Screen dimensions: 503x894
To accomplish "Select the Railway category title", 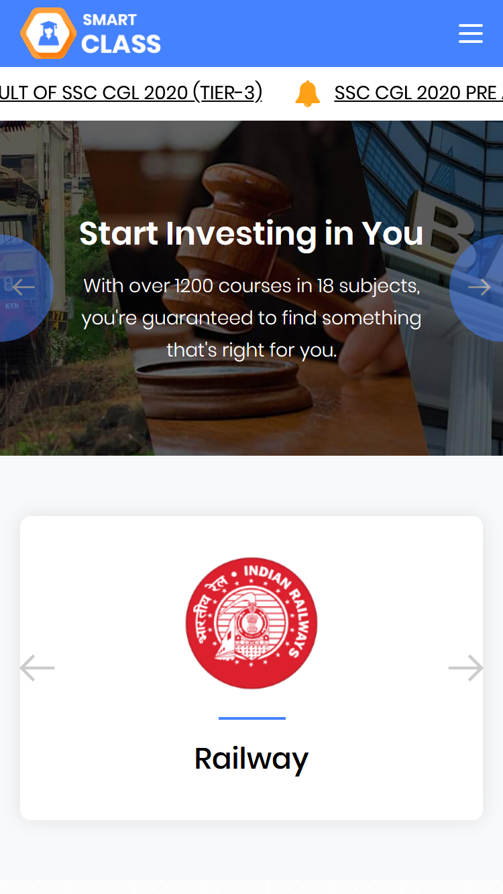I will [251, 758].
